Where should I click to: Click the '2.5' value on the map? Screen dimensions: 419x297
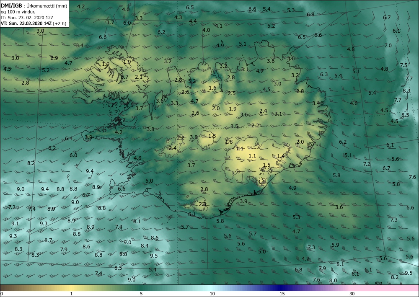coord(232,93)
